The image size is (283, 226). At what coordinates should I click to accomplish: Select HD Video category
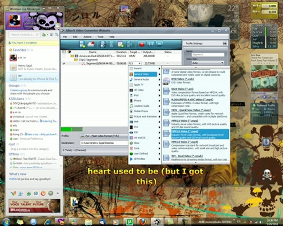[145, 90]
